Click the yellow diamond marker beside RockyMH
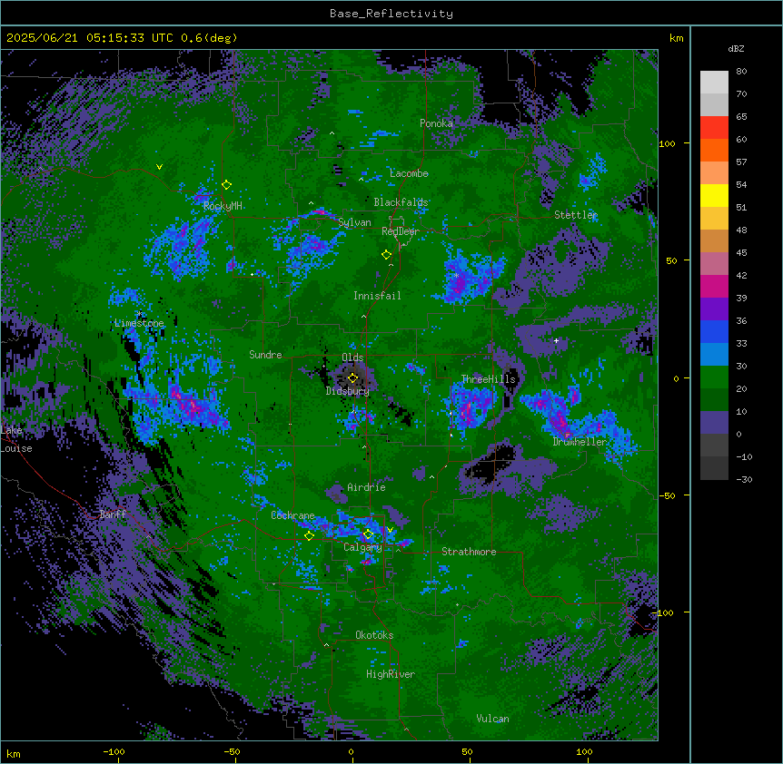This screenshot has width=783, height=764. (226, 185)
